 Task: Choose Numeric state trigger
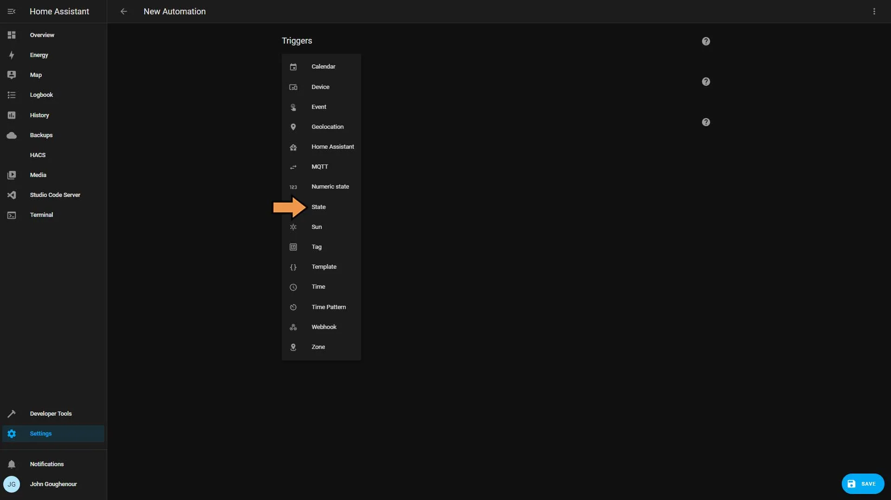pyautogui.click(x=321, y=187)
